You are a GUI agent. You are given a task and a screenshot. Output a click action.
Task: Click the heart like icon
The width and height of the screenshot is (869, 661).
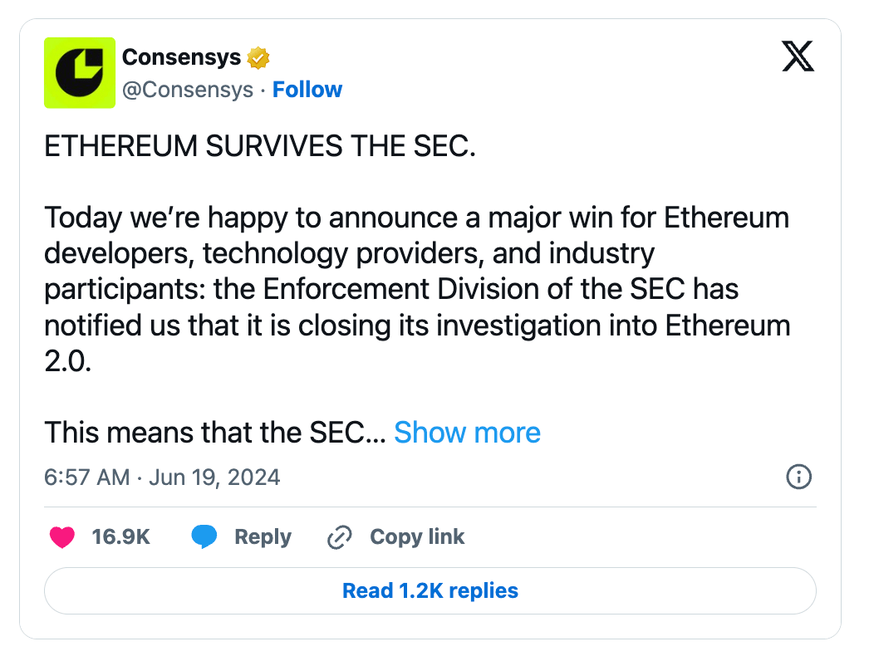click(62, 537)
